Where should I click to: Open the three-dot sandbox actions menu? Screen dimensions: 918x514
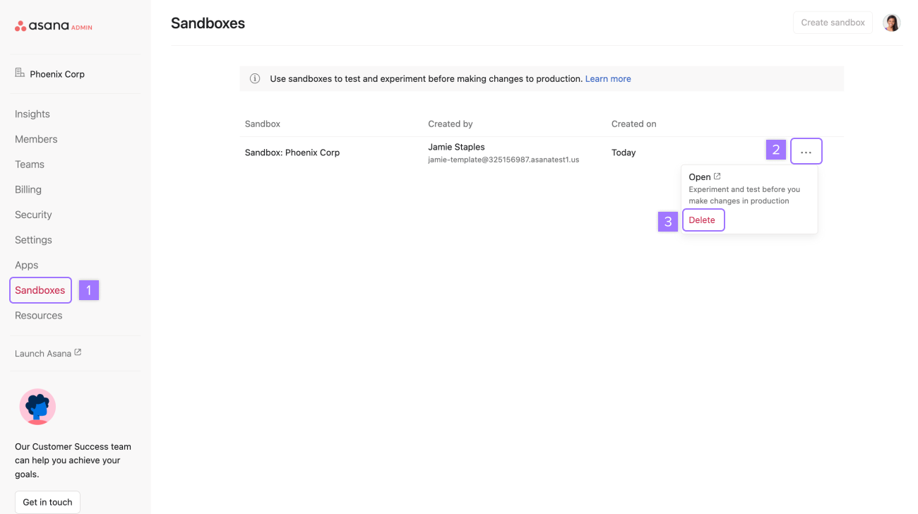click(806, 152)
